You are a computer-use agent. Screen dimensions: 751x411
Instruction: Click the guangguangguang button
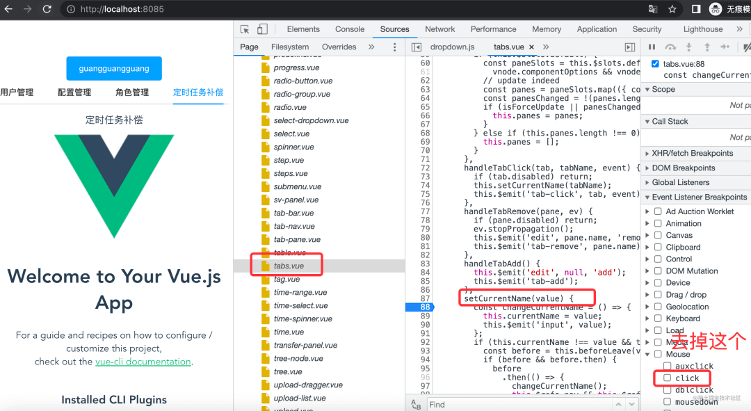[x=114, y=68]
